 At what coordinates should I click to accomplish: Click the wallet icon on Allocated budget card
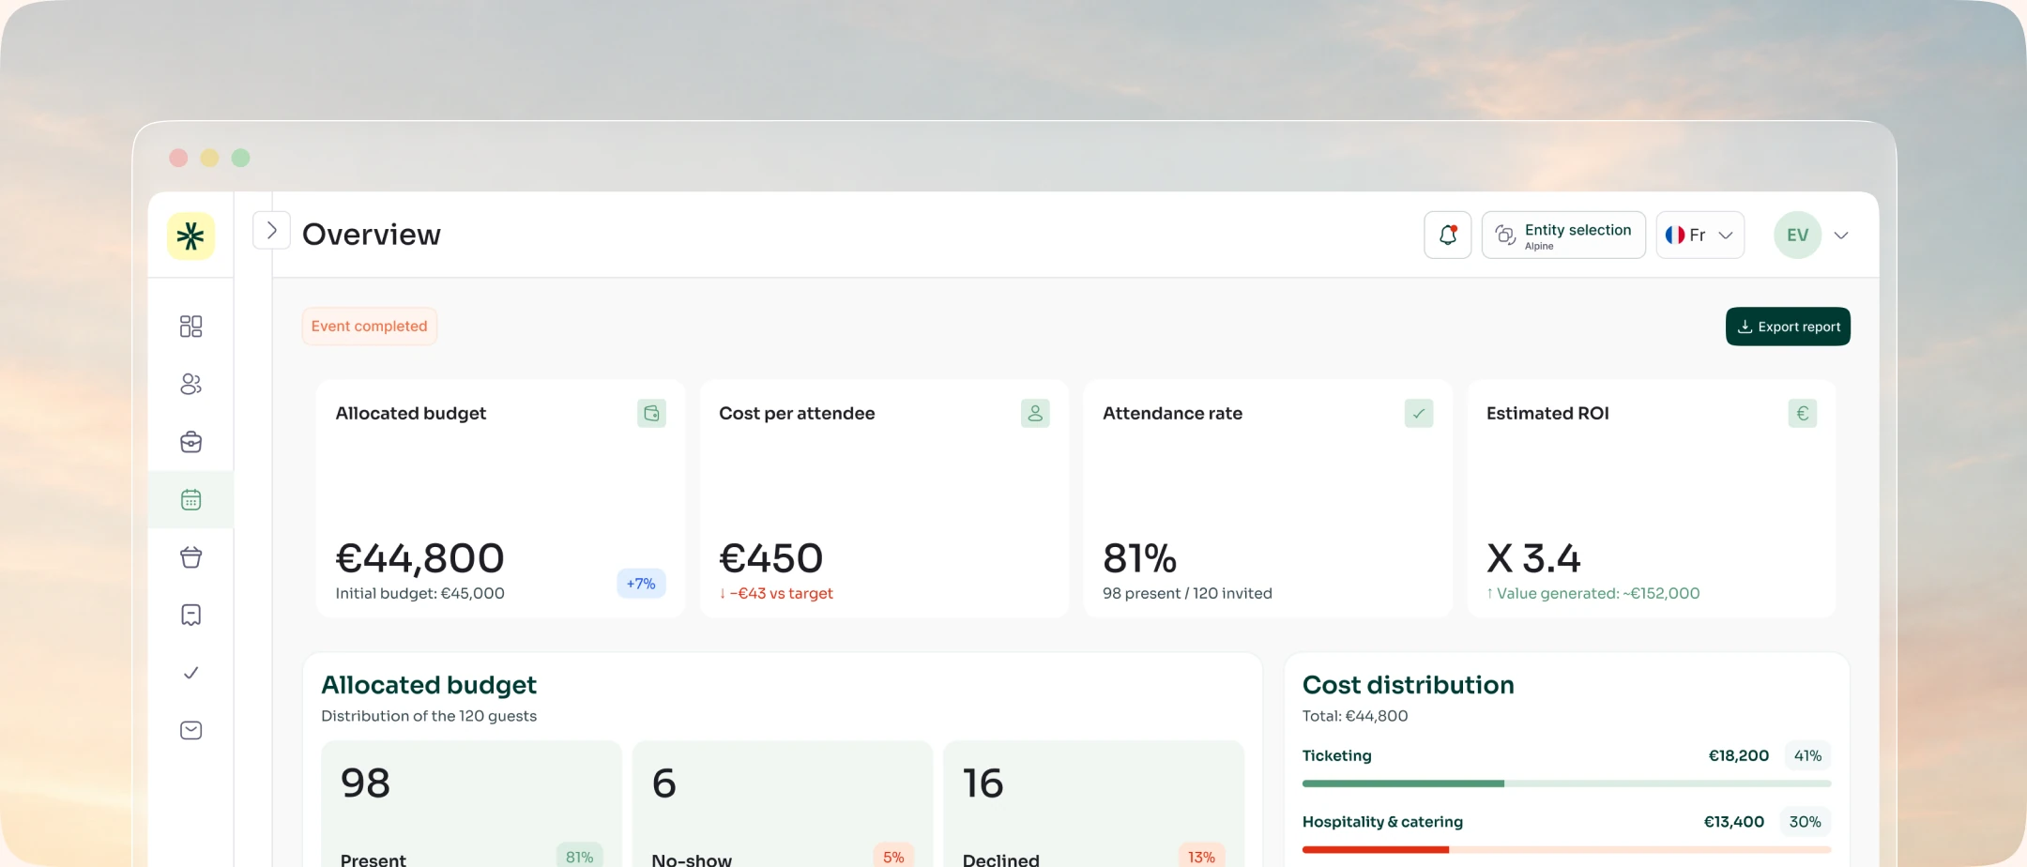pos(651,413)
